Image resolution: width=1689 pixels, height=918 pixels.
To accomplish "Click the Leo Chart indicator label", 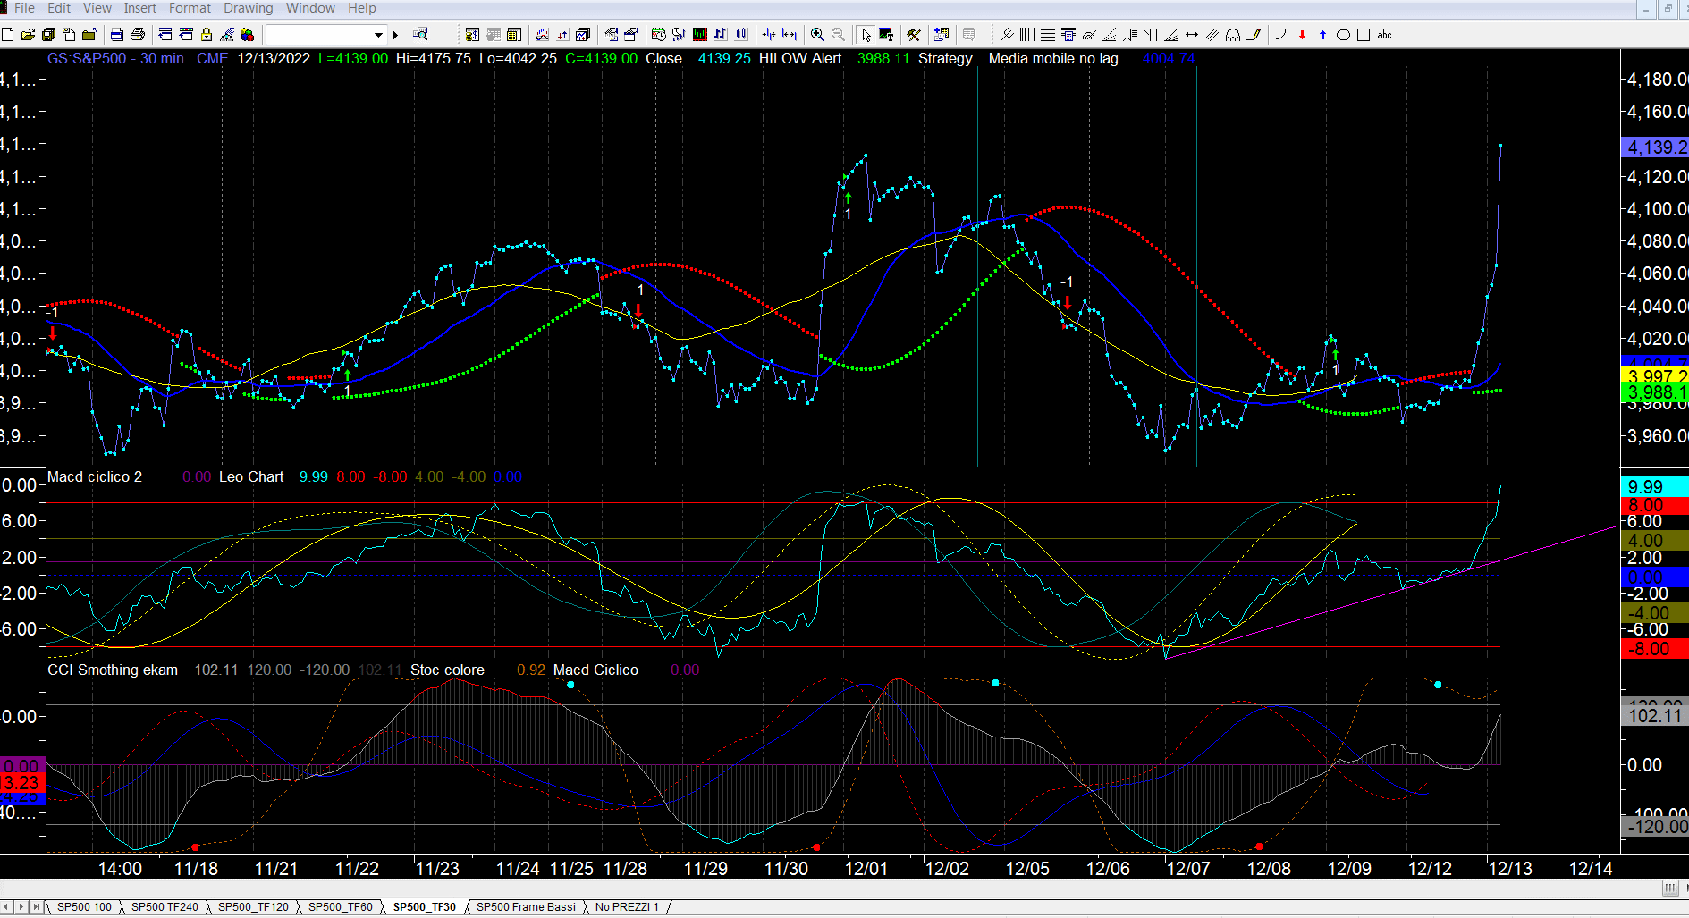I will 251,477.
